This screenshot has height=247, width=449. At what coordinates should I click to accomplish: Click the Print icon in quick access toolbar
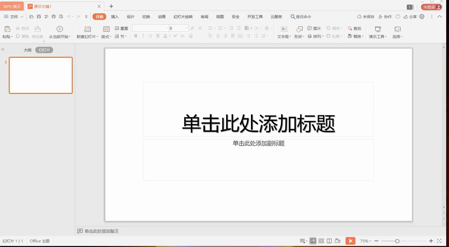54,17
